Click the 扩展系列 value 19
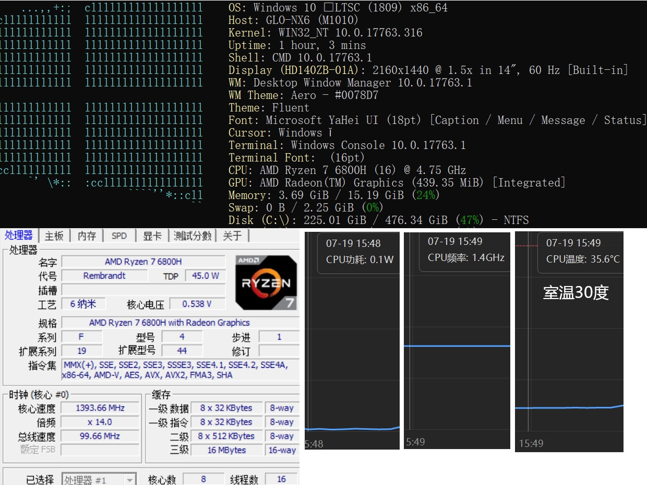 coord(81,351)
